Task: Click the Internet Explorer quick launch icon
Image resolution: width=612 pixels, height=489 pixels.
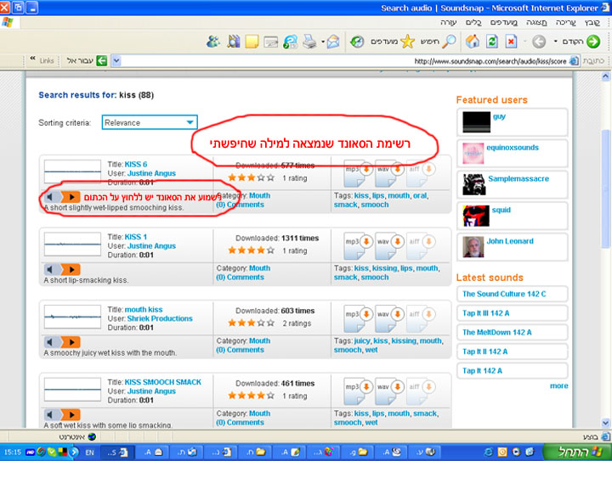Action: 488,452
